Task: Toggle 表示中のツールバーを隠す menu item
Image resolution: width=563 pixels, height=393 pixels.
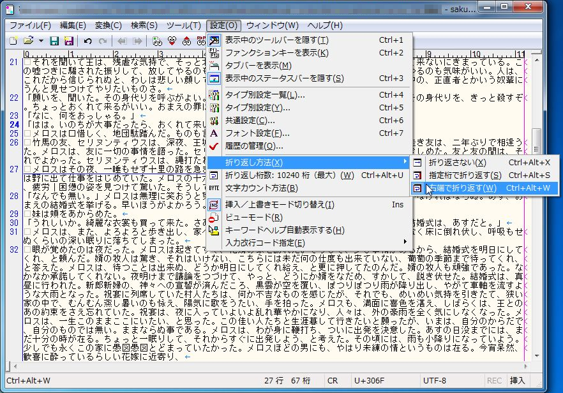Action: [276, 40]
